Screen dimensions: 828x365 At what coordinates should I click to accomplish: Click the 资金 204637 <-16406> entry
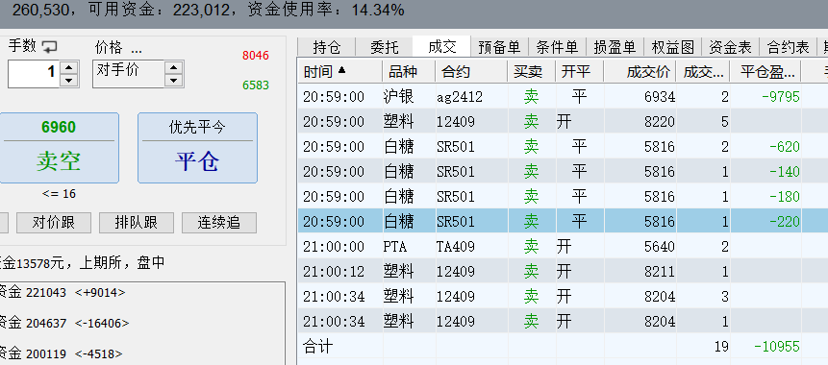point(64,323)
